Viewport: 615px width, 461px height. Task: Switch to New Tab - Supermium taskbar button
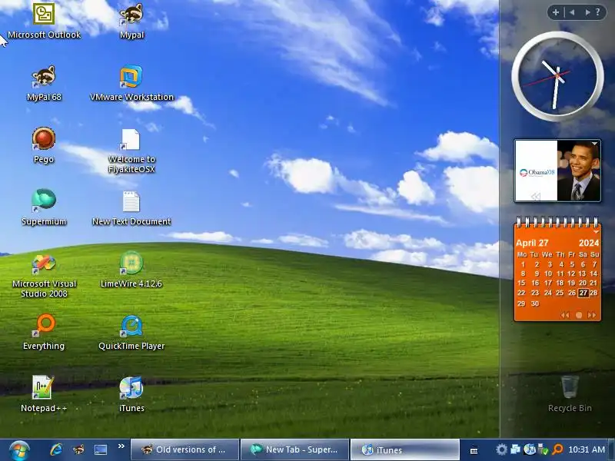(294, 449)
